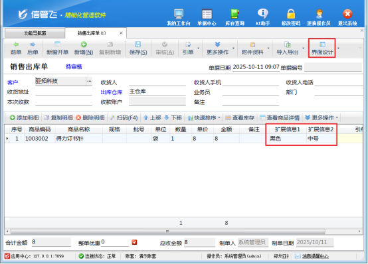Click 更换操作员 switch operator icon
The width and height of the screenshot is (368, 264).
pyautogui.click(x=319, y=17)
